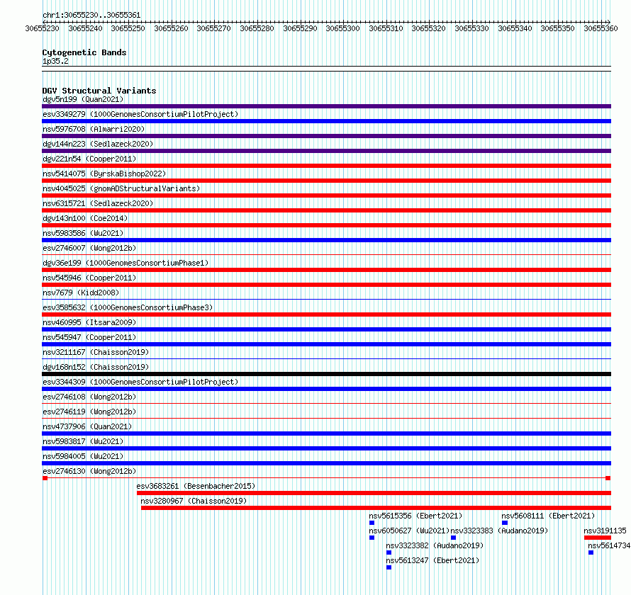This screenshot has width=631, height=595.
Task: Click the blue nsv460995 feature bar
Action: 326,329
